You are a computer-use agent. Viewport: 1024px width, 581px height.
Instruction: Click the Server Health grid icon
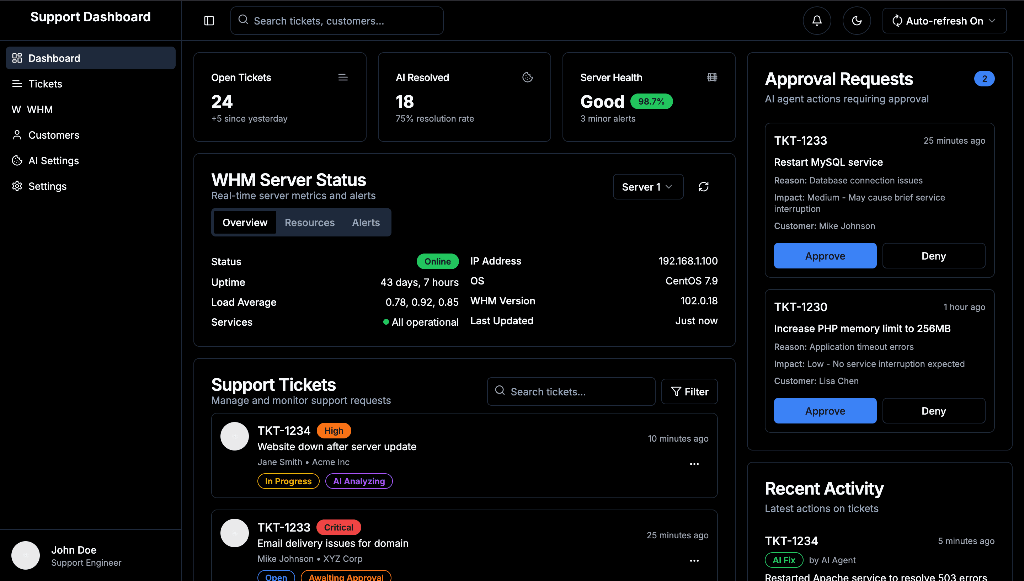[x=712, y=78]
